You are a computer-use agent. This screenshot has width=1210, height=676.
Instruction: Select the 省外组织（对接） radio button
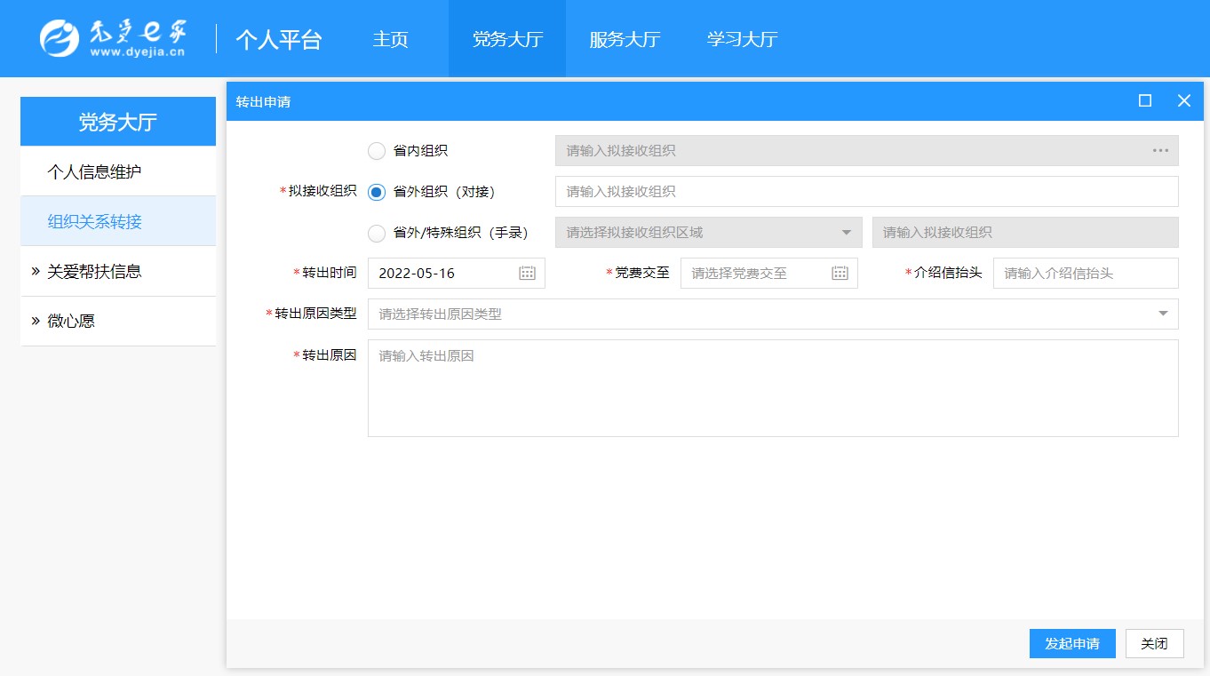(377, 192)
